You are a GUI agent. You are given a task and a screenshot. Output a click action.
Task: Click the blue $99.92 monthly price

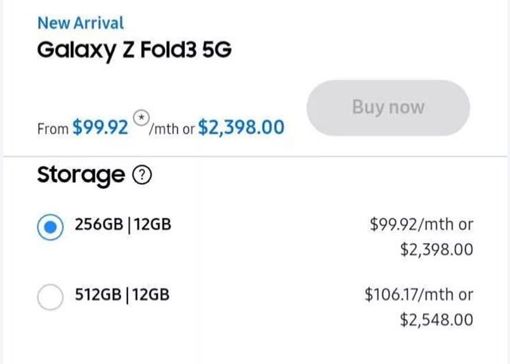[100, 127]
